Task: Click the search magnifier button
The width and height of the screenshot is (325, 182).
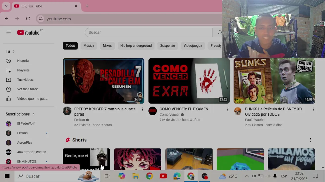Action: tap(219, 32)
